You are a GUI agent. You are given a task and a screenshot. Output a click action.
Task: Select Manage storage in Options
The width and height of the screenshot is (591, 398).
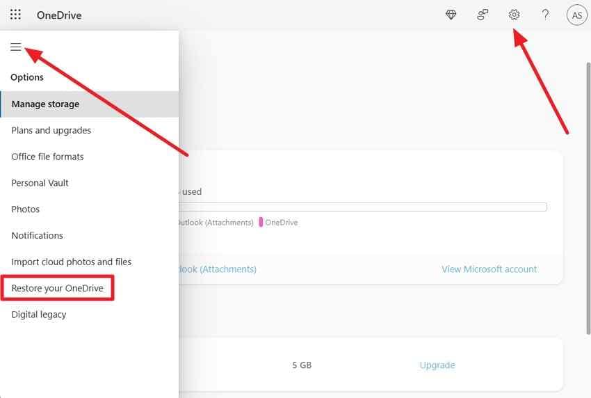click(90, 104)
